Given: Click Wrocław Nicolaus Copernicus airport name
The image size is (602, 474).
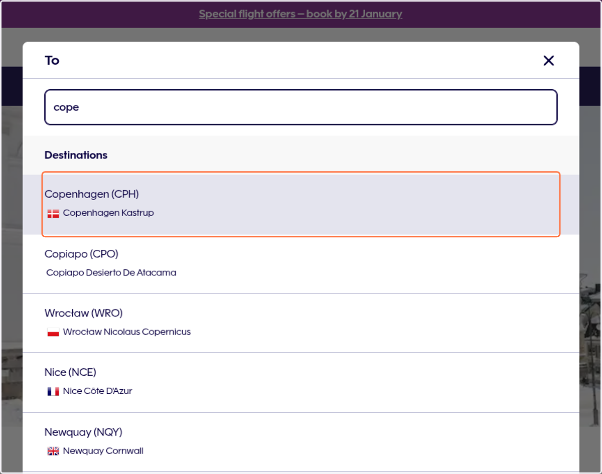Looking at the screenshot, I should point(127,332).
